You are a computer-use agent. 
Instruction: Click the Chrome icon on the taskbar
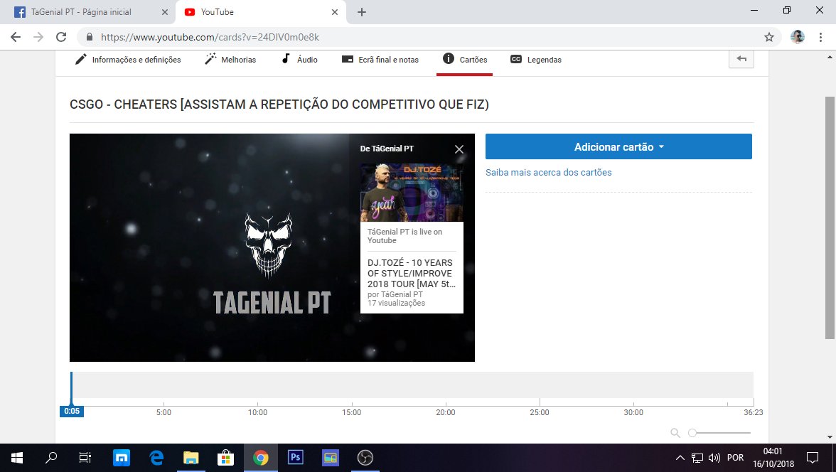pyautogui.click(x=261, y=458)
